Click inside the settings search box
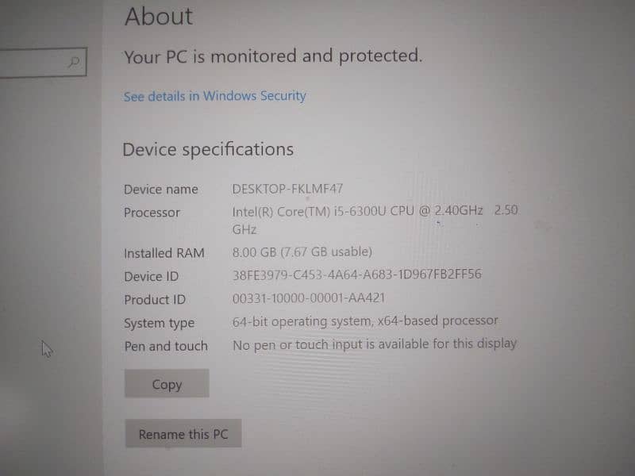The height and width of the screenshot is (476, 635). point(32,61)
